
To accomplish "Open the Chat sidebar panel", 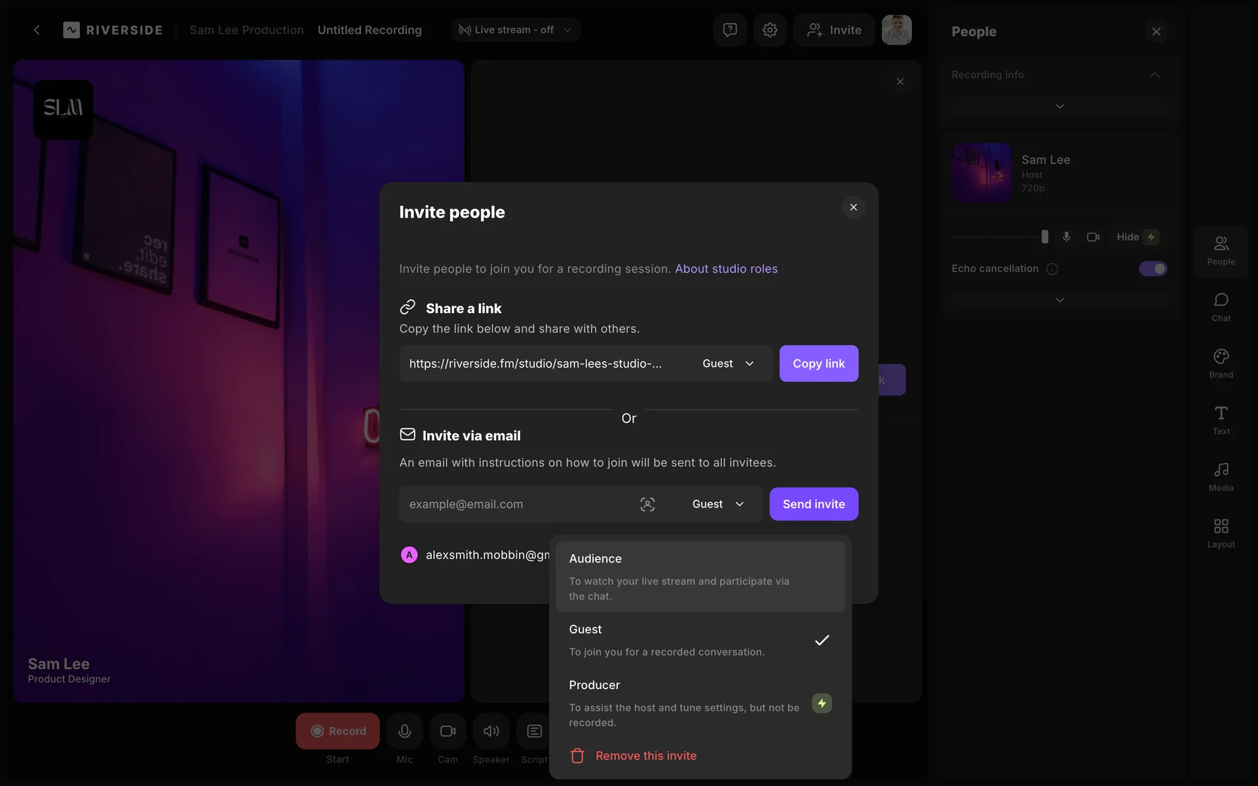I will (x=1221, y=307).
